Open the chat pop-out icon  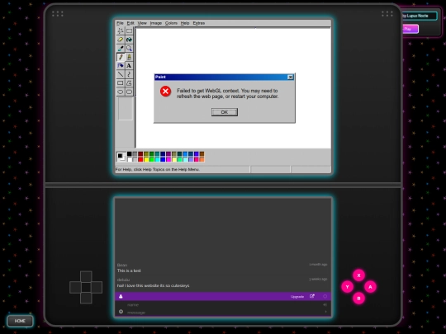pos(312,296)
